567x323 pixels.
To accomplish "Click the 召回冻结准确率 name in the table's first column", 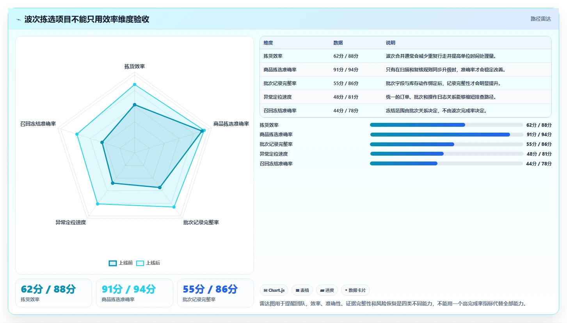I will [x=280, y=111].
